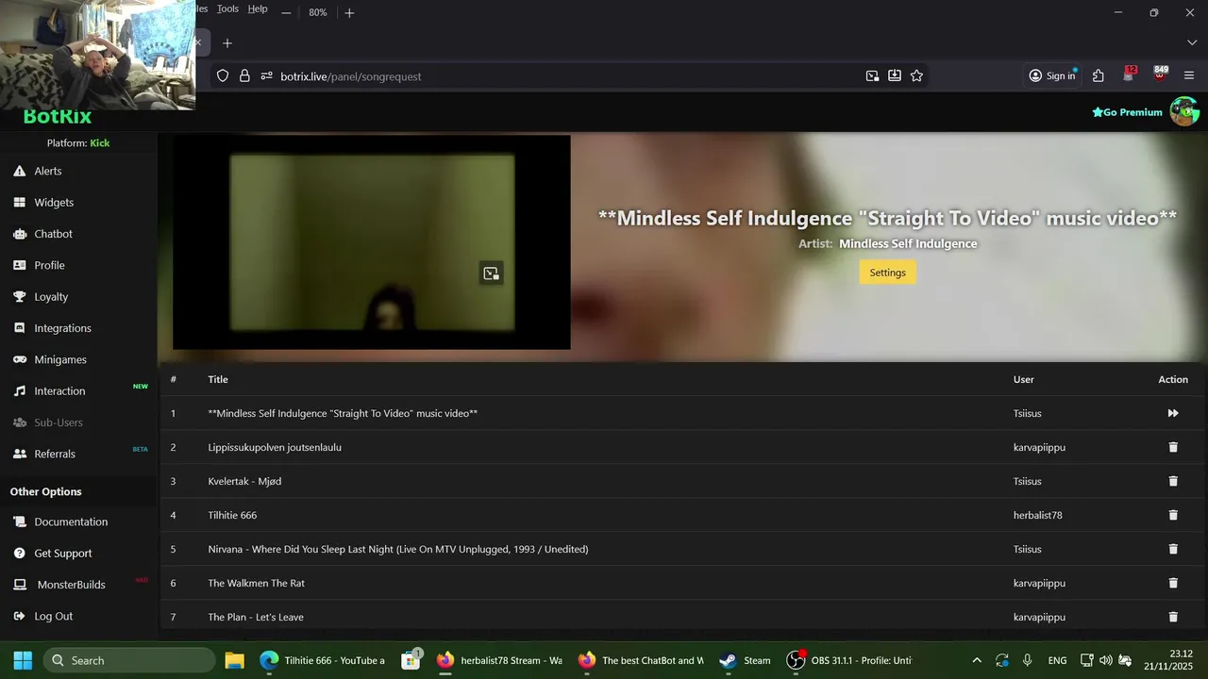1208x679 pixels.
Task: Delete Lippissukupolven joutsenlaulu from queue
Action: click(1173, 447)
